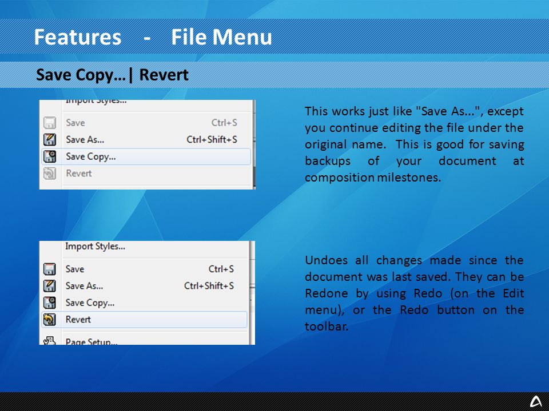Choose the highlighted Save Copy... entry in the upper menu

click(146, 156)
